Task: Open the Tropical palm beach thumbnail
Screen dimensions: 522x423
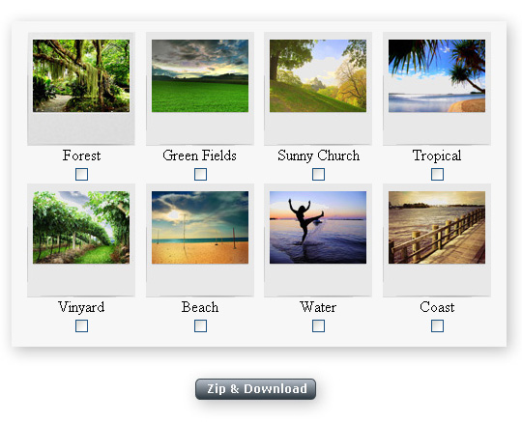Action: click(x=437, y=76)
